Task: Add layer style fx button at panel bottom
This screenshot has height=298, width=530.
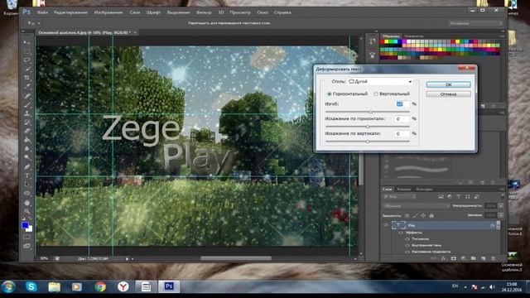Action: [x=443, y=258]
